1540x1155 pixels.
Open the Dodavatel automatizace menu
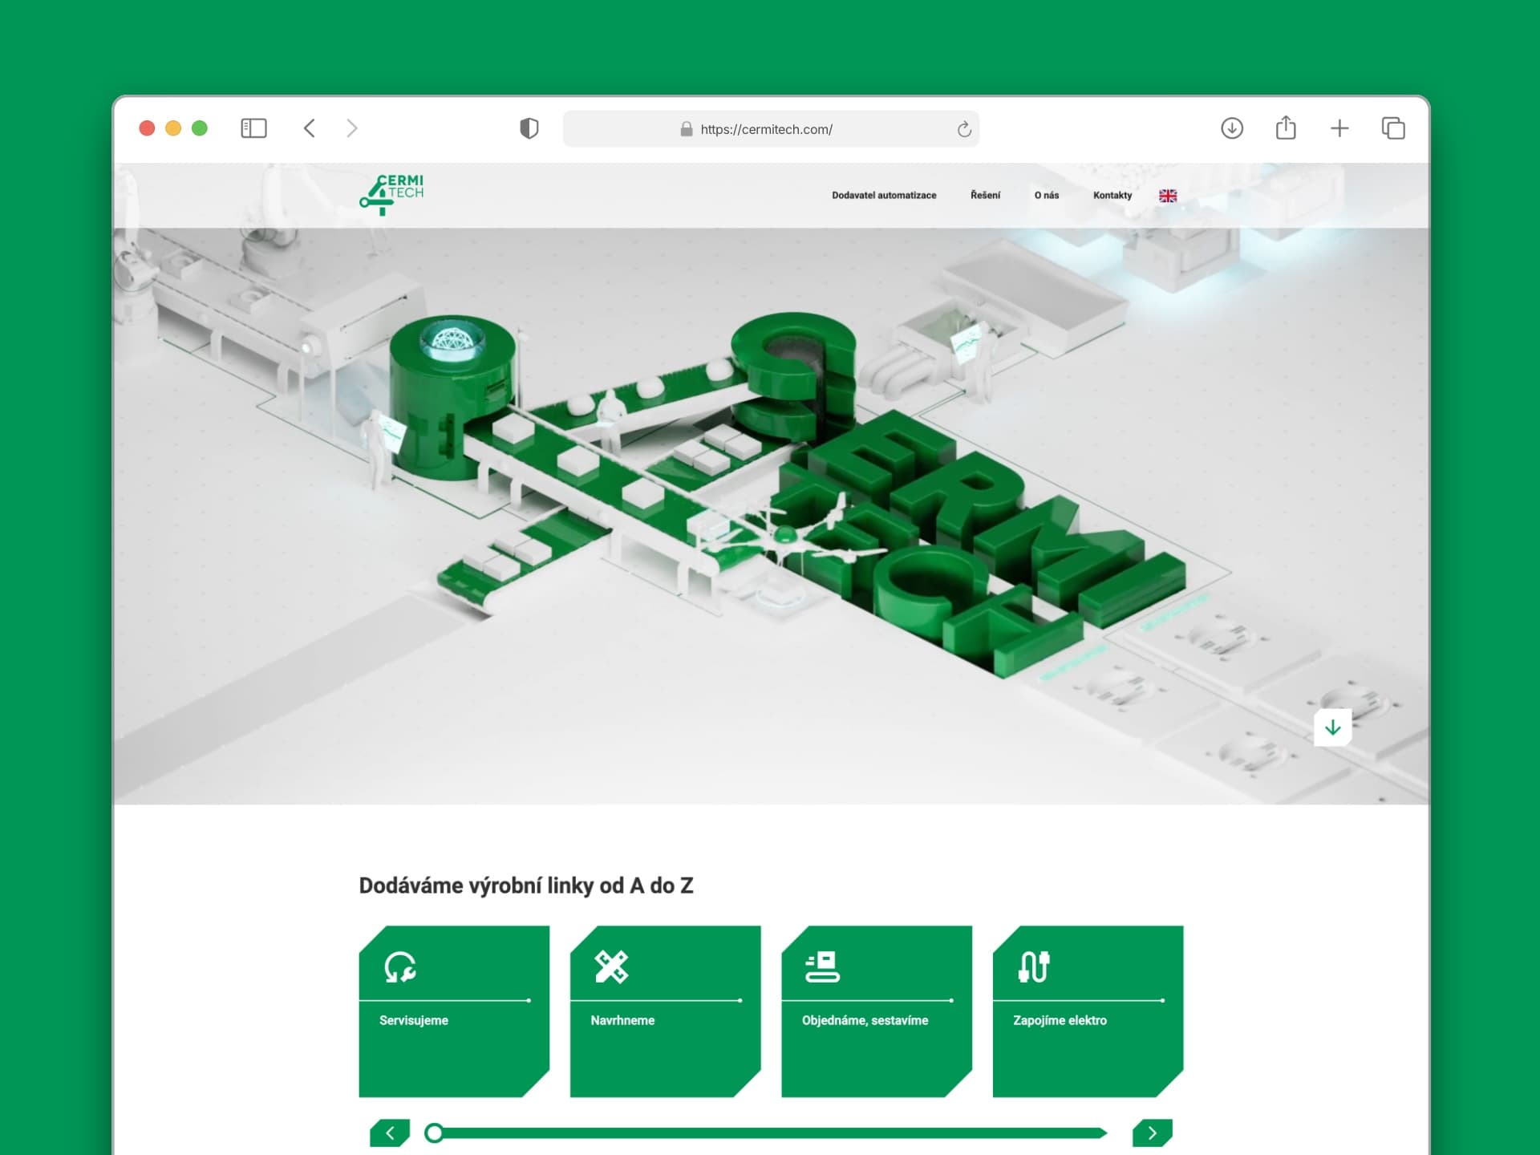pos(883,195)
